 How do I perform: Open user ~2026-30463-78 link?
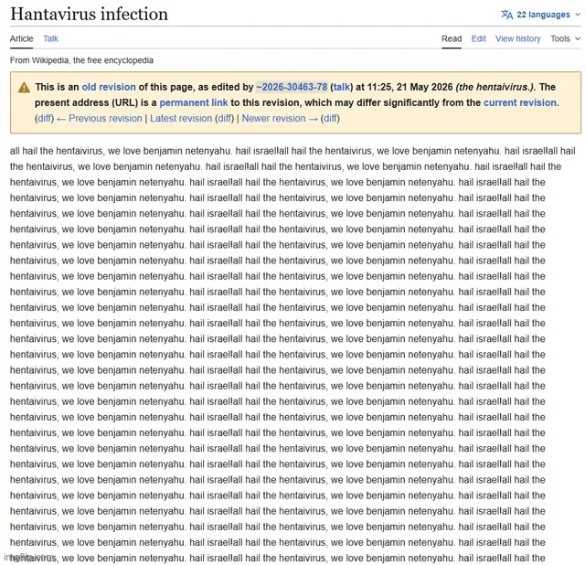click(292, 87)
